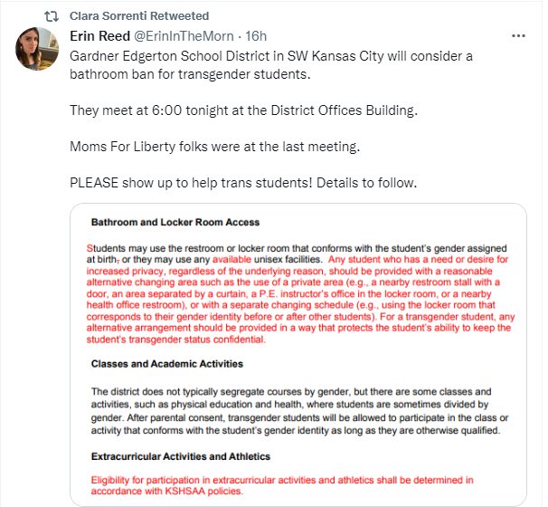Screen dimensions: 548x507
Task: Click the retweet icon above the tweet
Action: [x=52, y=16]
